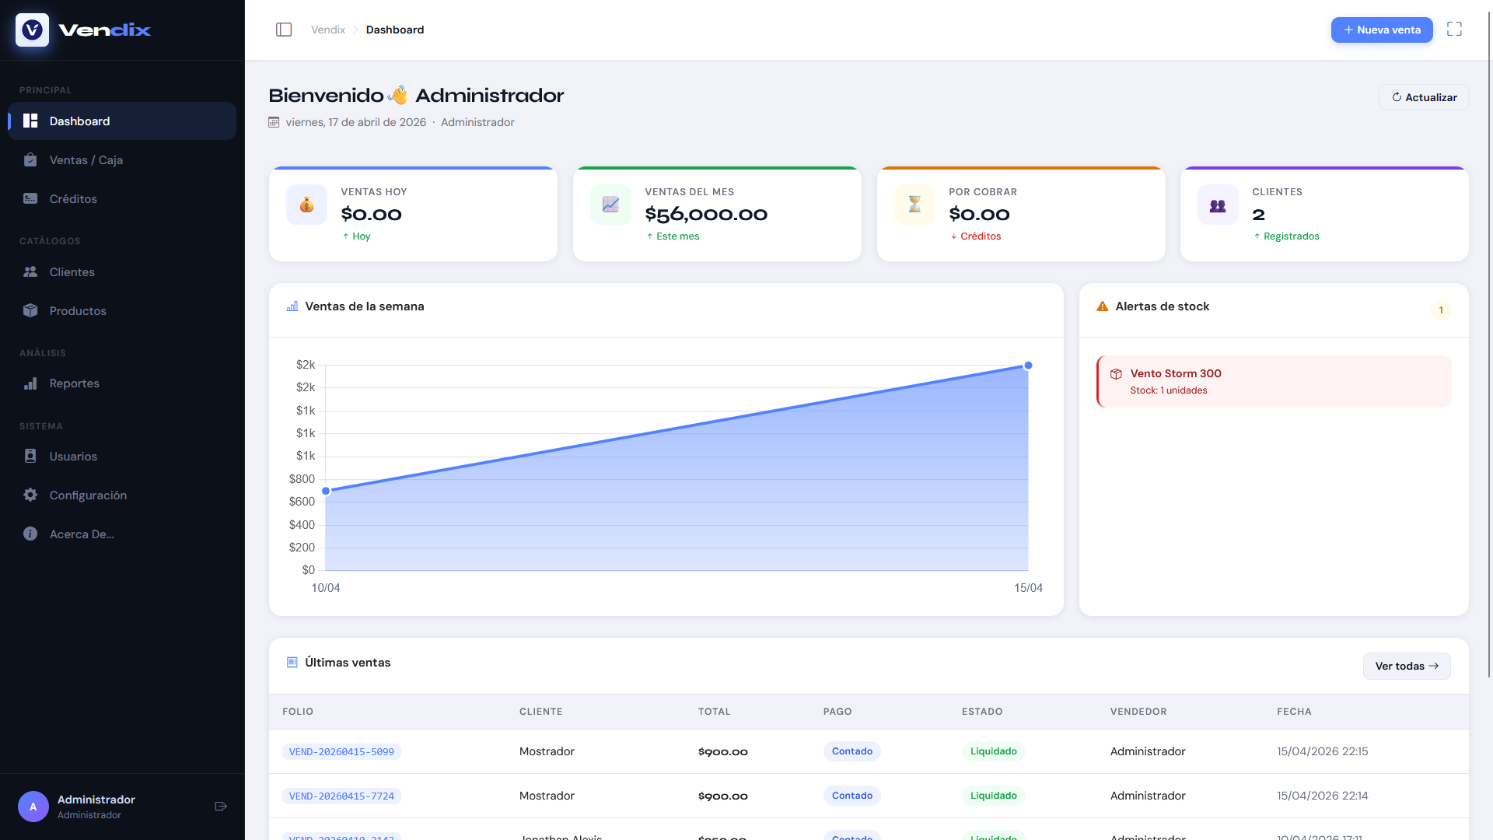This screenshot has width=1493, height=840.
Task: Click the 15/04 data point on chart
Action: point(1028,366)
